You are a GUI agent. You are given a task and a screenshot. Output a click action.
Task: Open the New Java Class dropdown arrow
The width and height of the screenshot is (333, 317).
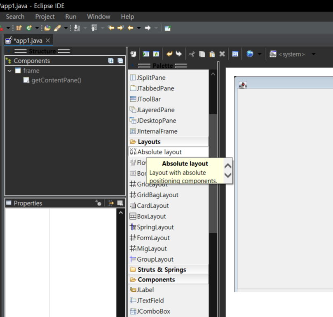(x=37, y=28)
